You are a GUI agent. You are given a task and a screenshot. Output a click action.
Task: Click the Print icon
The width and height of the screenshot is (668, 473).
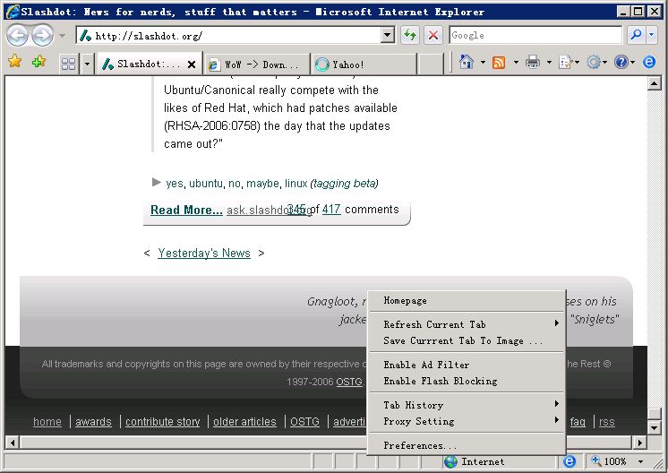click(533, 62)
